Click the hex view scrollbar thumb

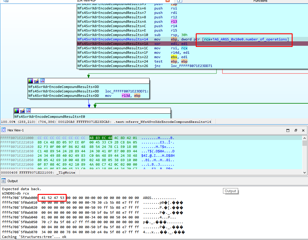pos(304,143)
